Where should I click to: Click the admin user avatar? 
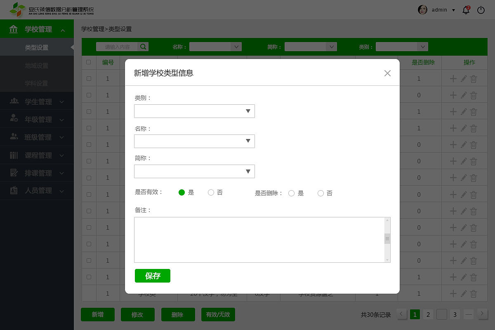[423, 9]
